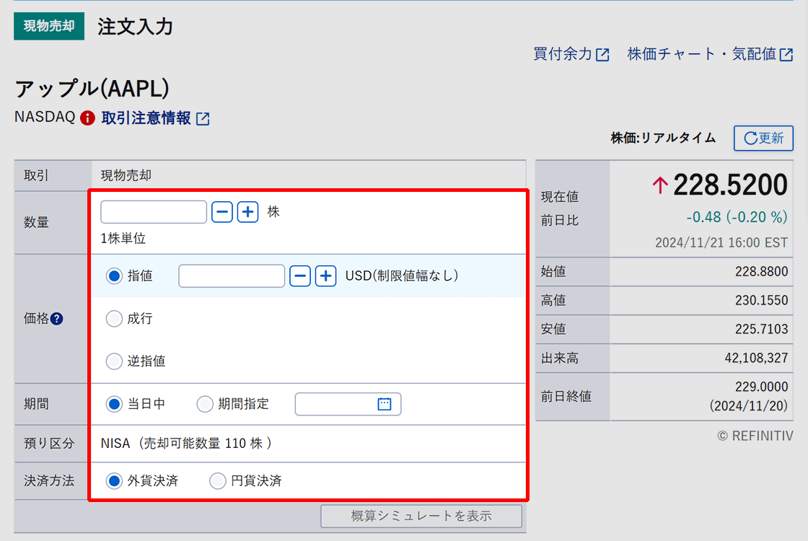Click the external link icon after 株価チャート・気配値
The image size is (808, 541).
tap(786, 55)
